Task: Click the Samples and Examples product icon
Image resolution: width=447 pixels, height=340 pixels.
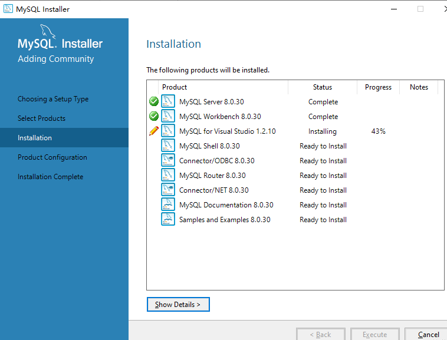Action: click(x=168, y=219)
